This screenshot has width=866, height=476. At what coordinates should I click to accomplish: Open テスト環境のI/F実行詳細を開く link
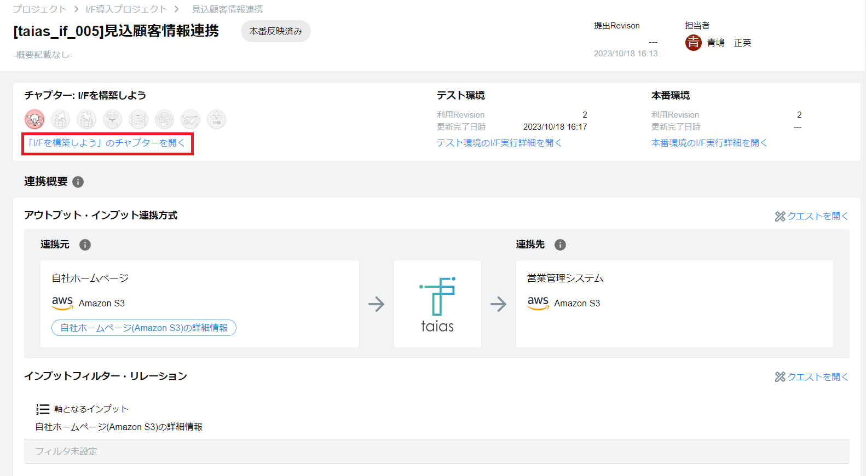click(499, 143)
